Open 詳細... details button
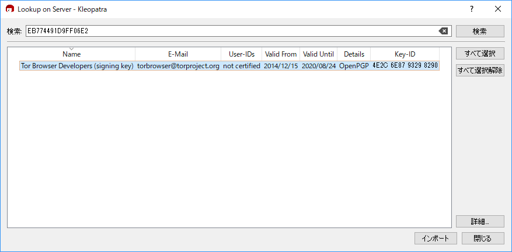Screen dimensions: 512x252 coord(480,221)
